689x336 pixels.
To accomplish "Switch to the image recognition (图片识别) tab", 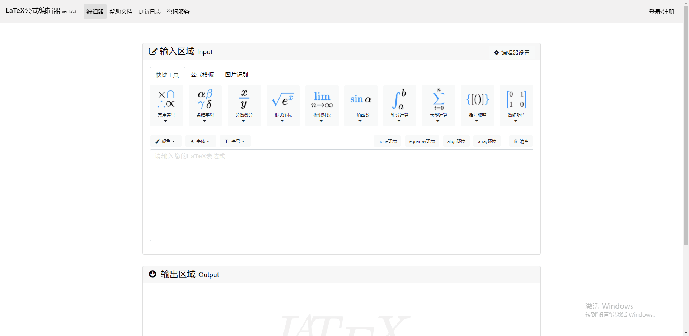I will click(x=236, y=75).
